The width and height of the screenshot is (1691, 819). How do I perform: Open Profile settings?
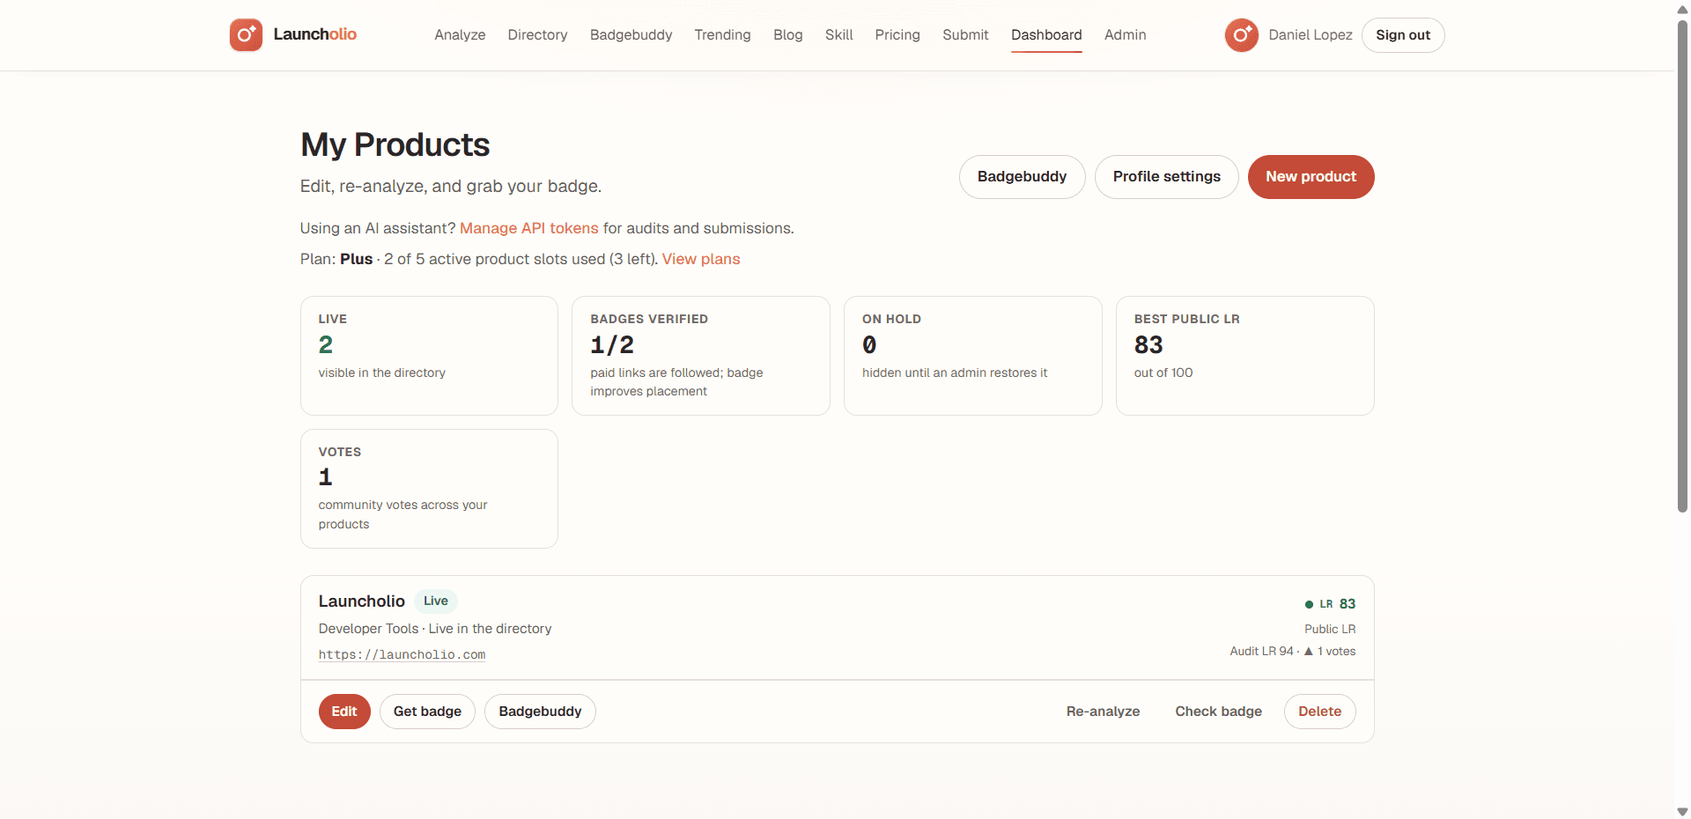pyautogui.click(x=1166, y=177)
